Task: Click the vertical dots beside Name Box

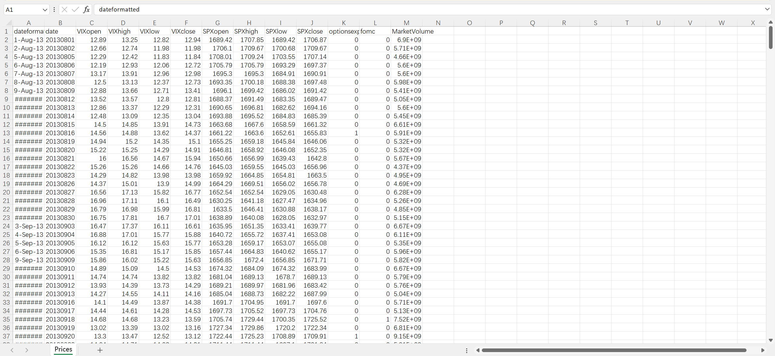Action: click(54, 9)
